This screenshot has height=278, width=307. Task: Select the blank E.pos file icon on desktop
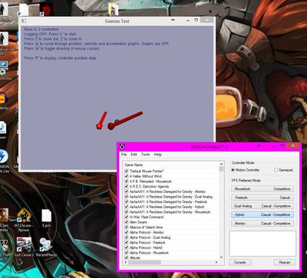point(47,217)
